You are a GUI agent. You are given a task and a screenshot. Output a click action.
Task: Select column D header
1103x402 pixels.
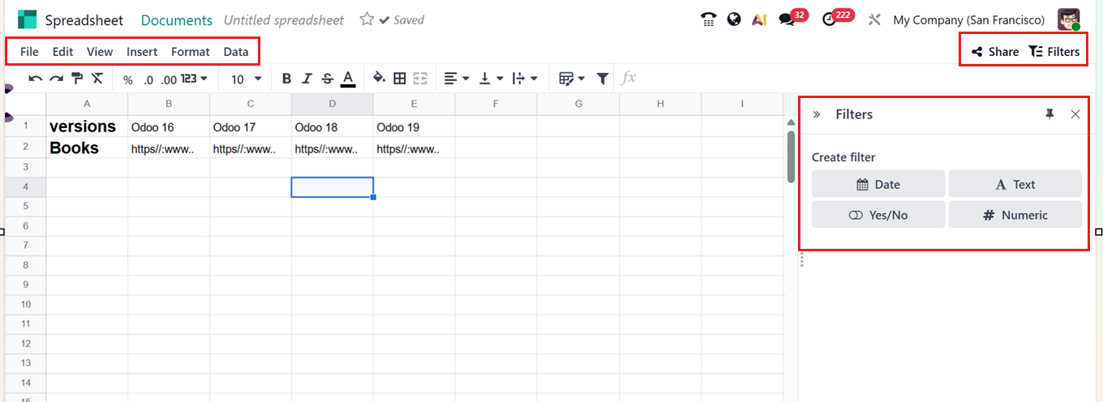click(333, 104)
